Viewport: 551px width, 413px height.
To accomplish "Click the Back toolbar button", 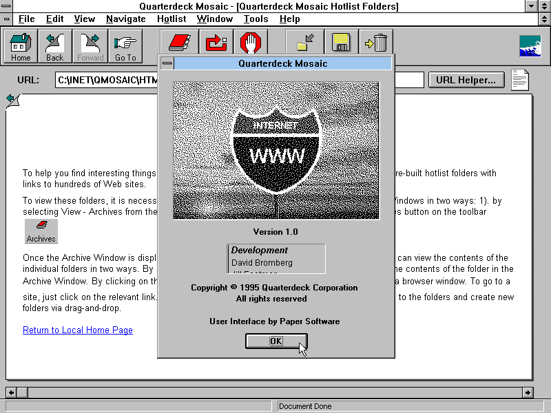I will [x=55, y=46].
